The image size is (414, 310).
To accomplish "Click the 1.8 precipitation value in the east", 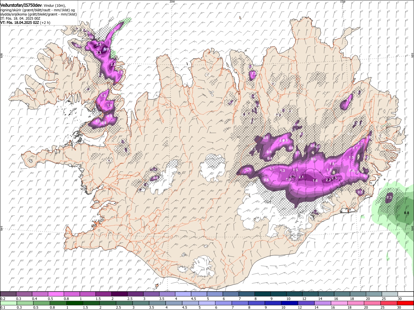I will [x=332, y=164].
